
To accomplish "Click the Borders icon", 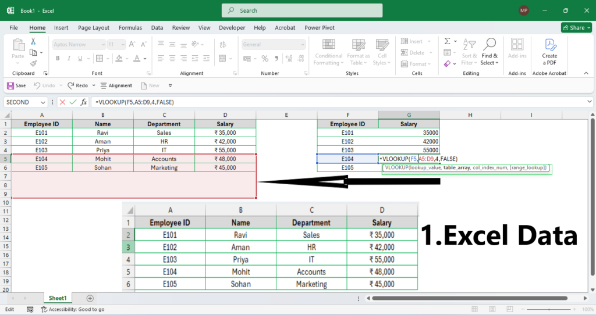I will click(x=100, y=58).
